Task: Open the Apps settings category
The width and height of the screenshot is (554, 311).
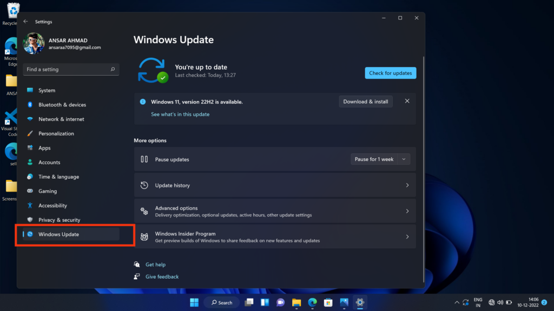Action: pyautogui.click(x=71, y=148)
